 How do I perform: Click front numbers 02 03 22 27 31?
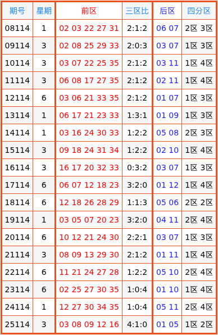point(89,28)
